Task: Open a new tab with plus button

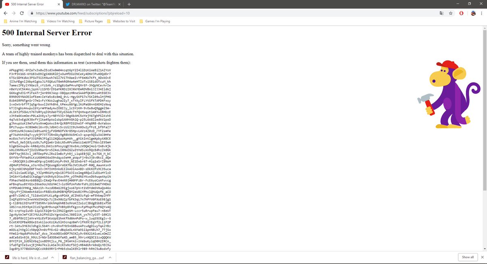Action: pyautogui.click(x=129, y=4)
